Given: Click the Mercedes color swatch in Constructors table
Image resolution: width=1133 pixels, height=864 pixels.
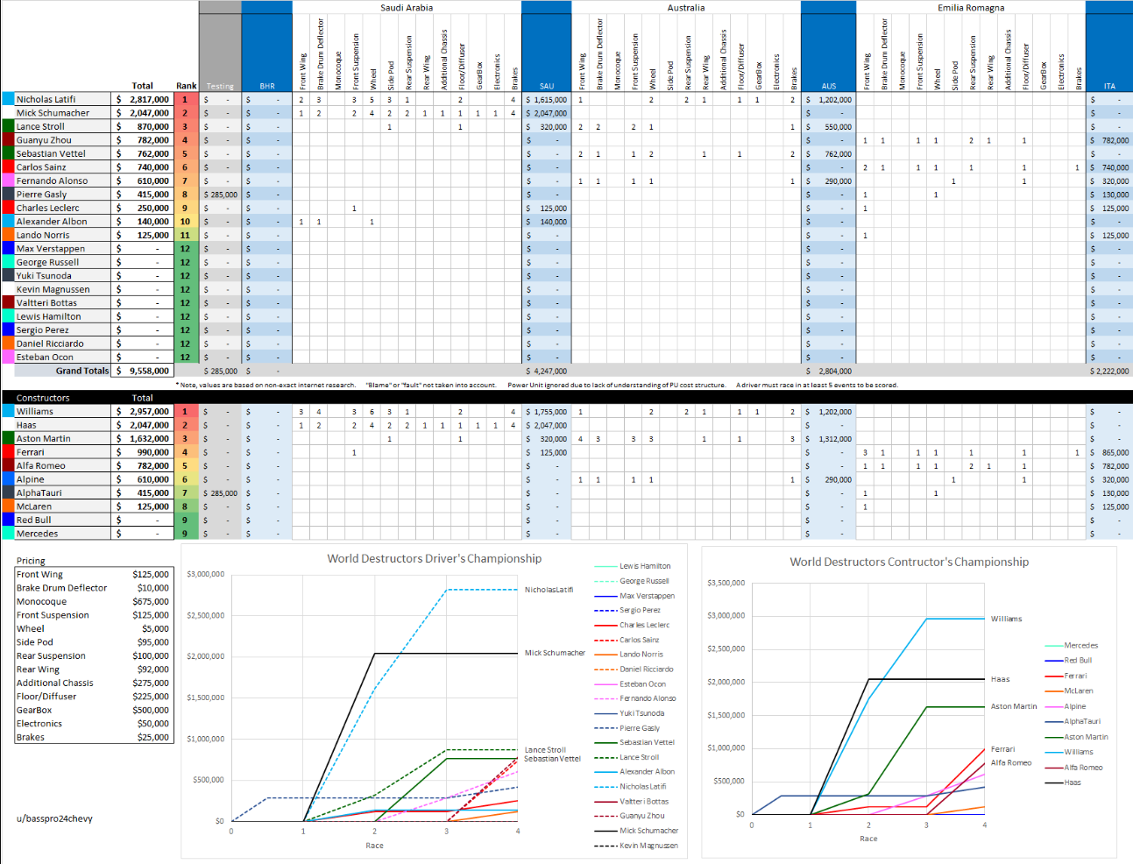Looking at the screenshot, I should [x=8, y=533].
